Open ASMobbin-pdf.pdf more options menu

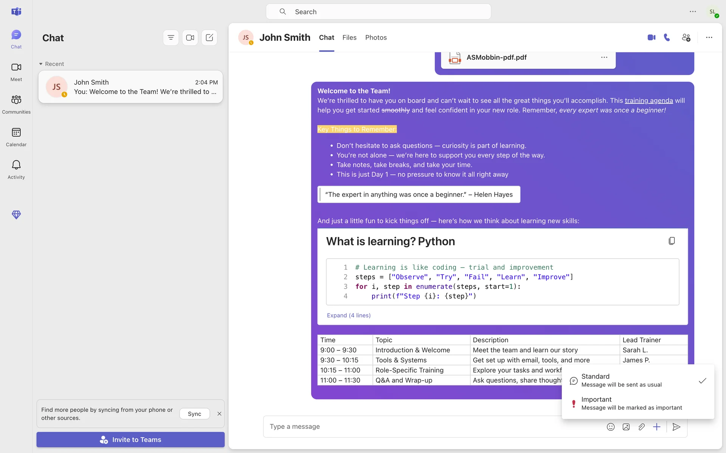604,57
